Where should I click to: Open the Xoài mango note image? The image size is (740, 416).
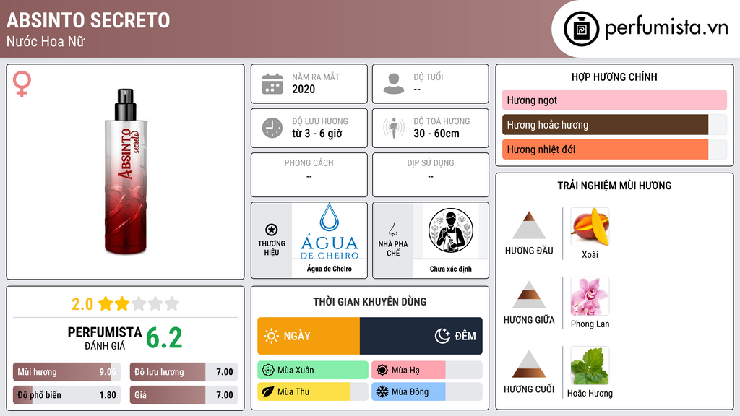(590, 227)
